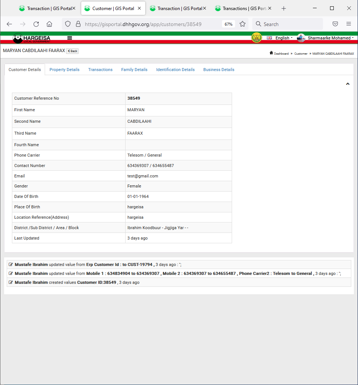Close the Customer | GIS Portal tab
The image size is (358, 385).
pos(139,8)
